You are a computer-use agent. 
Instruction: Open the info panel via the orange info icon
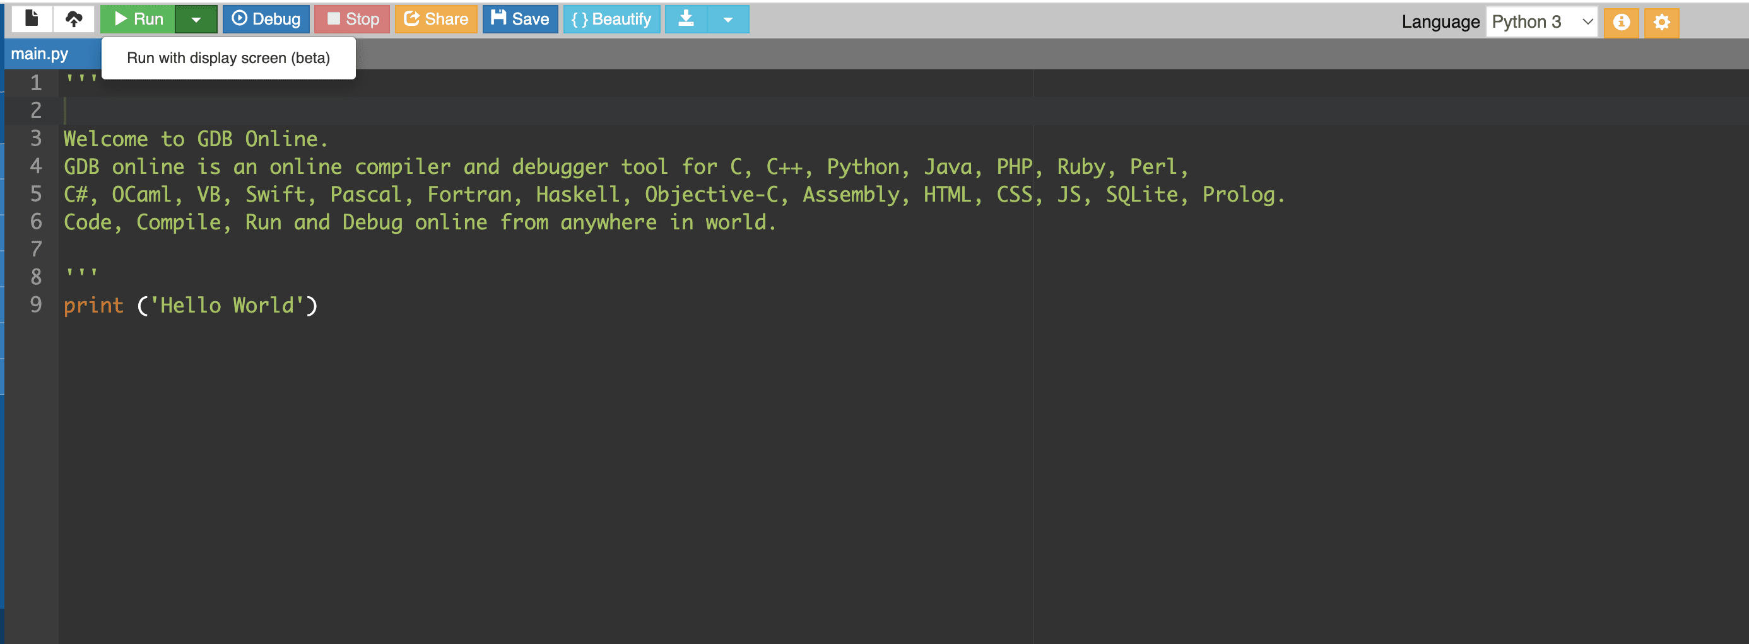click(1622, 21)
